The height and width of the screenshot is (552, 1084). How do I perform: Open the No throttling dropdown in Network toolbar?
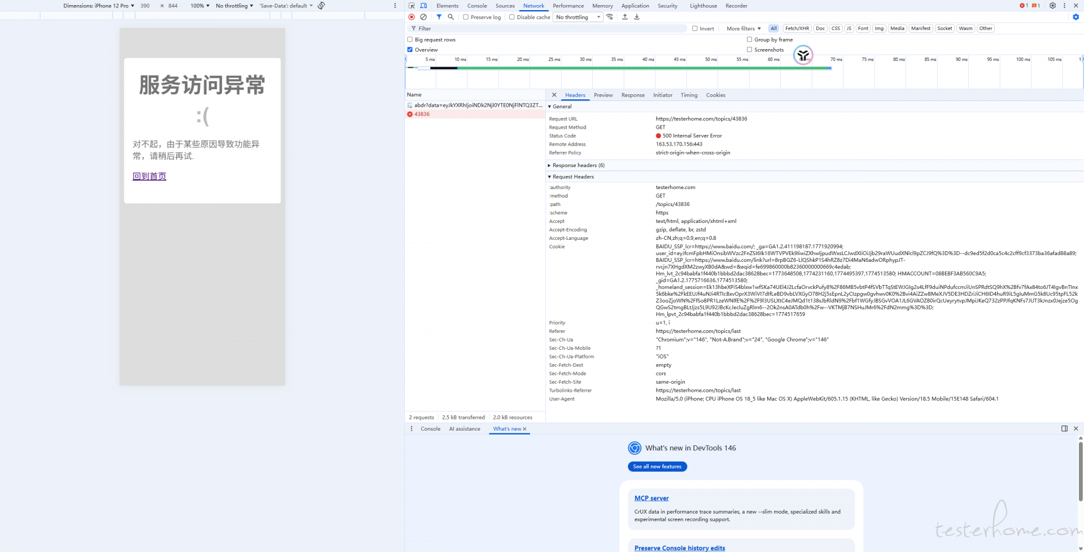coord(578,17)
